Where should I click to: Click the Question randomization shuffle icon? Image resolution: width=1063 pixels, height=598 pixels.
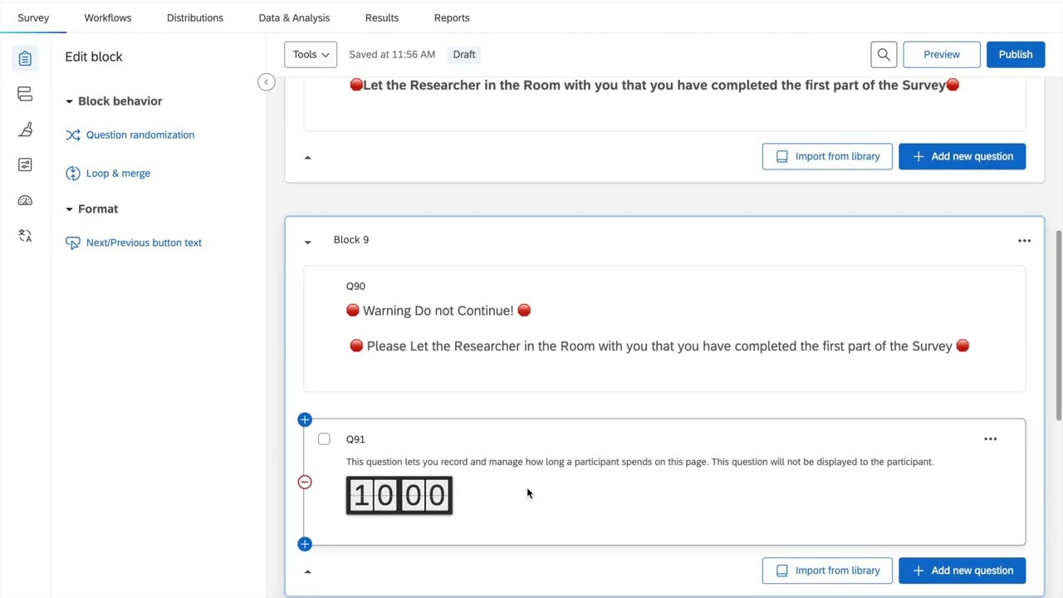click(73, 135)
